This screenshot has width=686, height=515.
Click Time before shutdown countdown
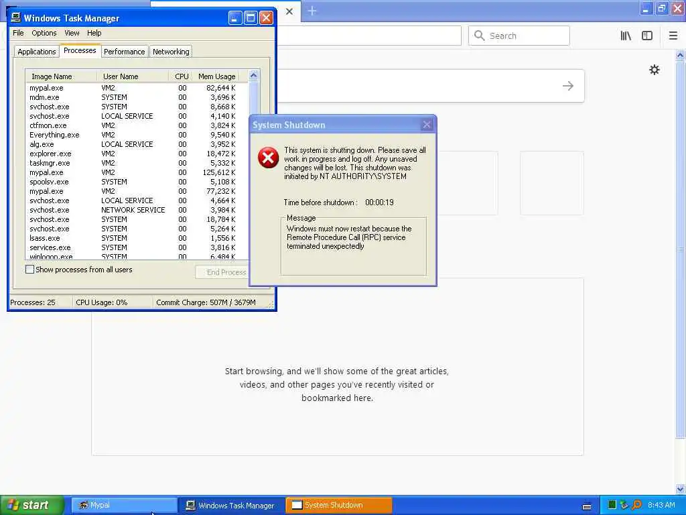(x=379, y=203)
